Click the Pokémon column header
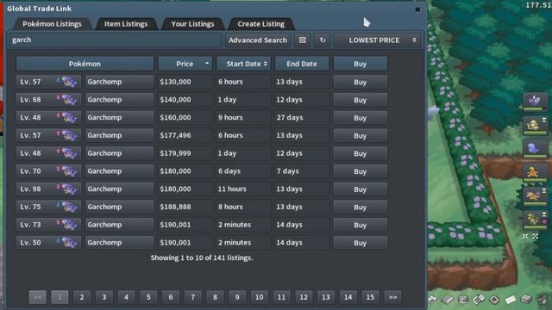This screenshot has height=310, width=552. 85,64
